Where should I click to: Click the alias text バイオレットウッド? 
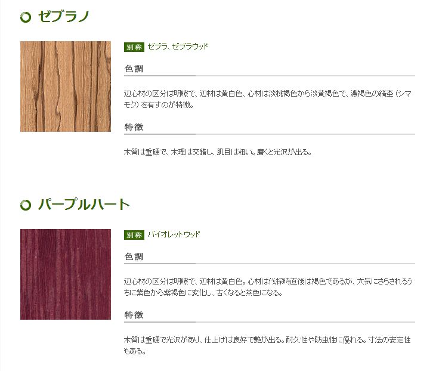click(x=174, y=234)
